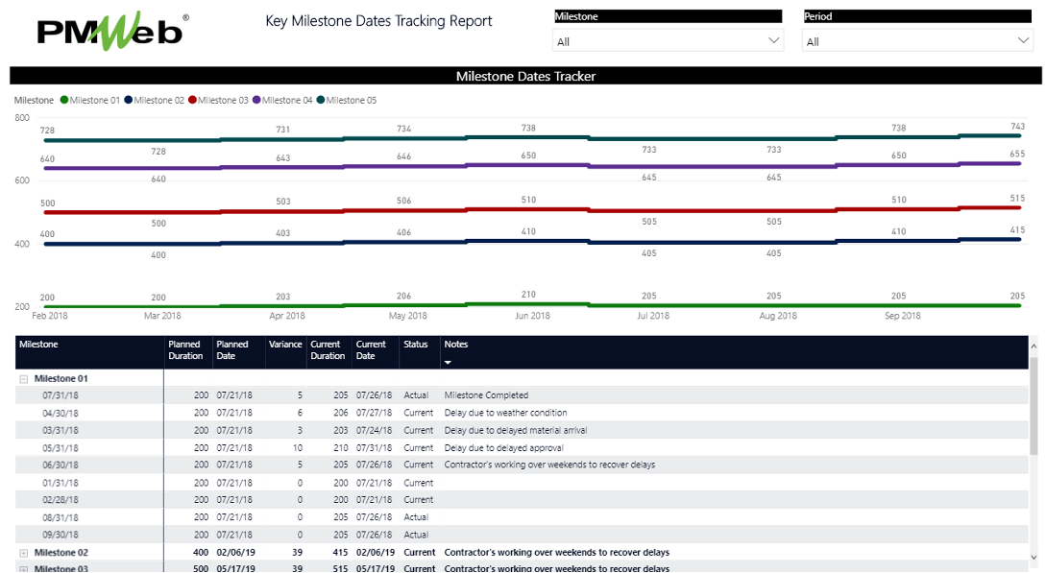Sort by Milestone column header
This screenshot has height=573, width=1046.
(x=38, y=345)
